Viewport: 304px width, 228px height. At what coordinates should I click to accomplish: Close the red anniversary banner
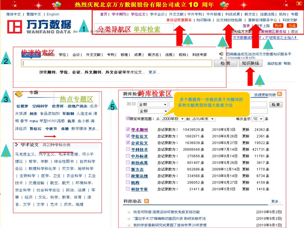pyautogui.click(x=299, y=4)
